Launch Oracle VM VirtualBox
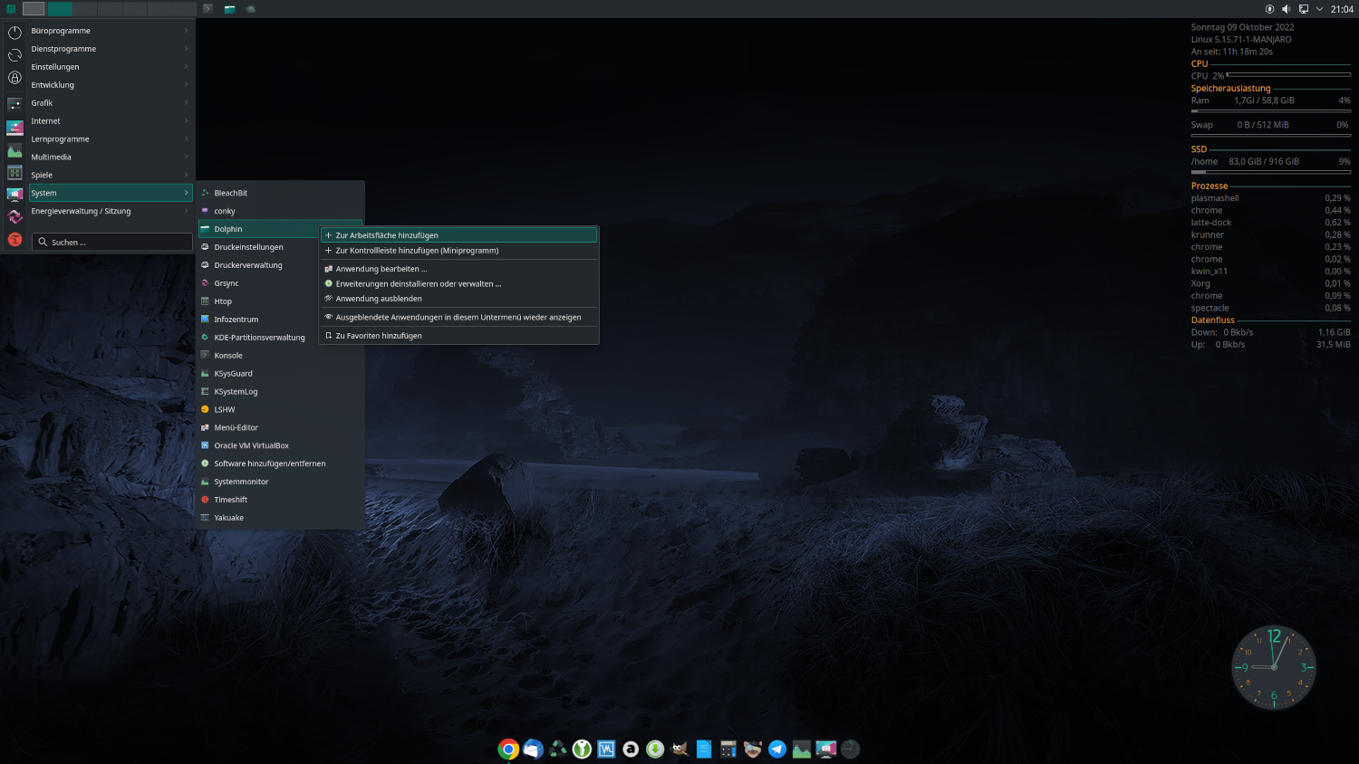The height and width of the screenshot is (764, 1359). 281,445
